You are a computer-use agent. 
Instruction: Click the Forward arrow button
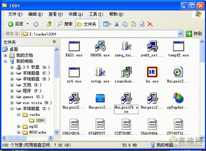tap(36, 24)
